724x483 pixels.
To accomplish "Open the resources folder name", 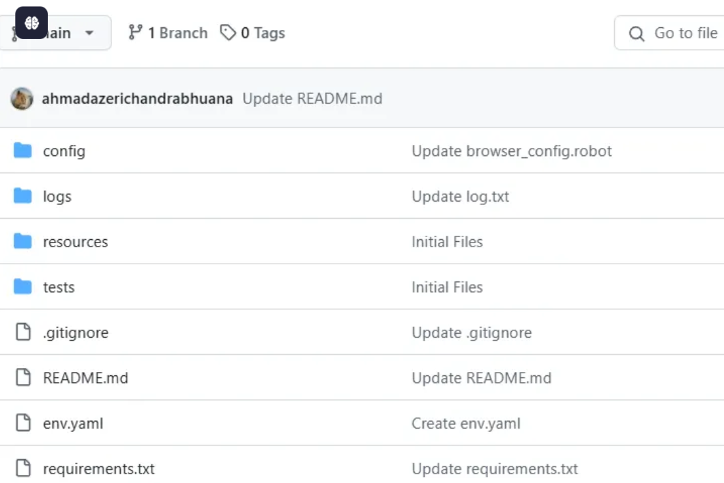I will pyautogui.click(x=75, y=242).
